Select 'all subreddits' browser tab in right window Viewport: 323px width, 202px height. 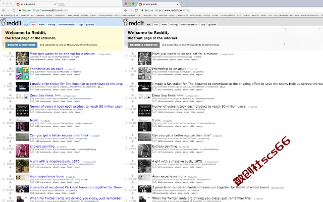[158, 4]
